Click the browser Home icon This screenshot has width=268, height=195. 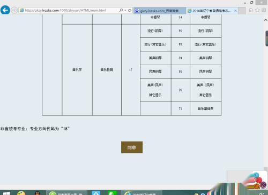(251, 10)
